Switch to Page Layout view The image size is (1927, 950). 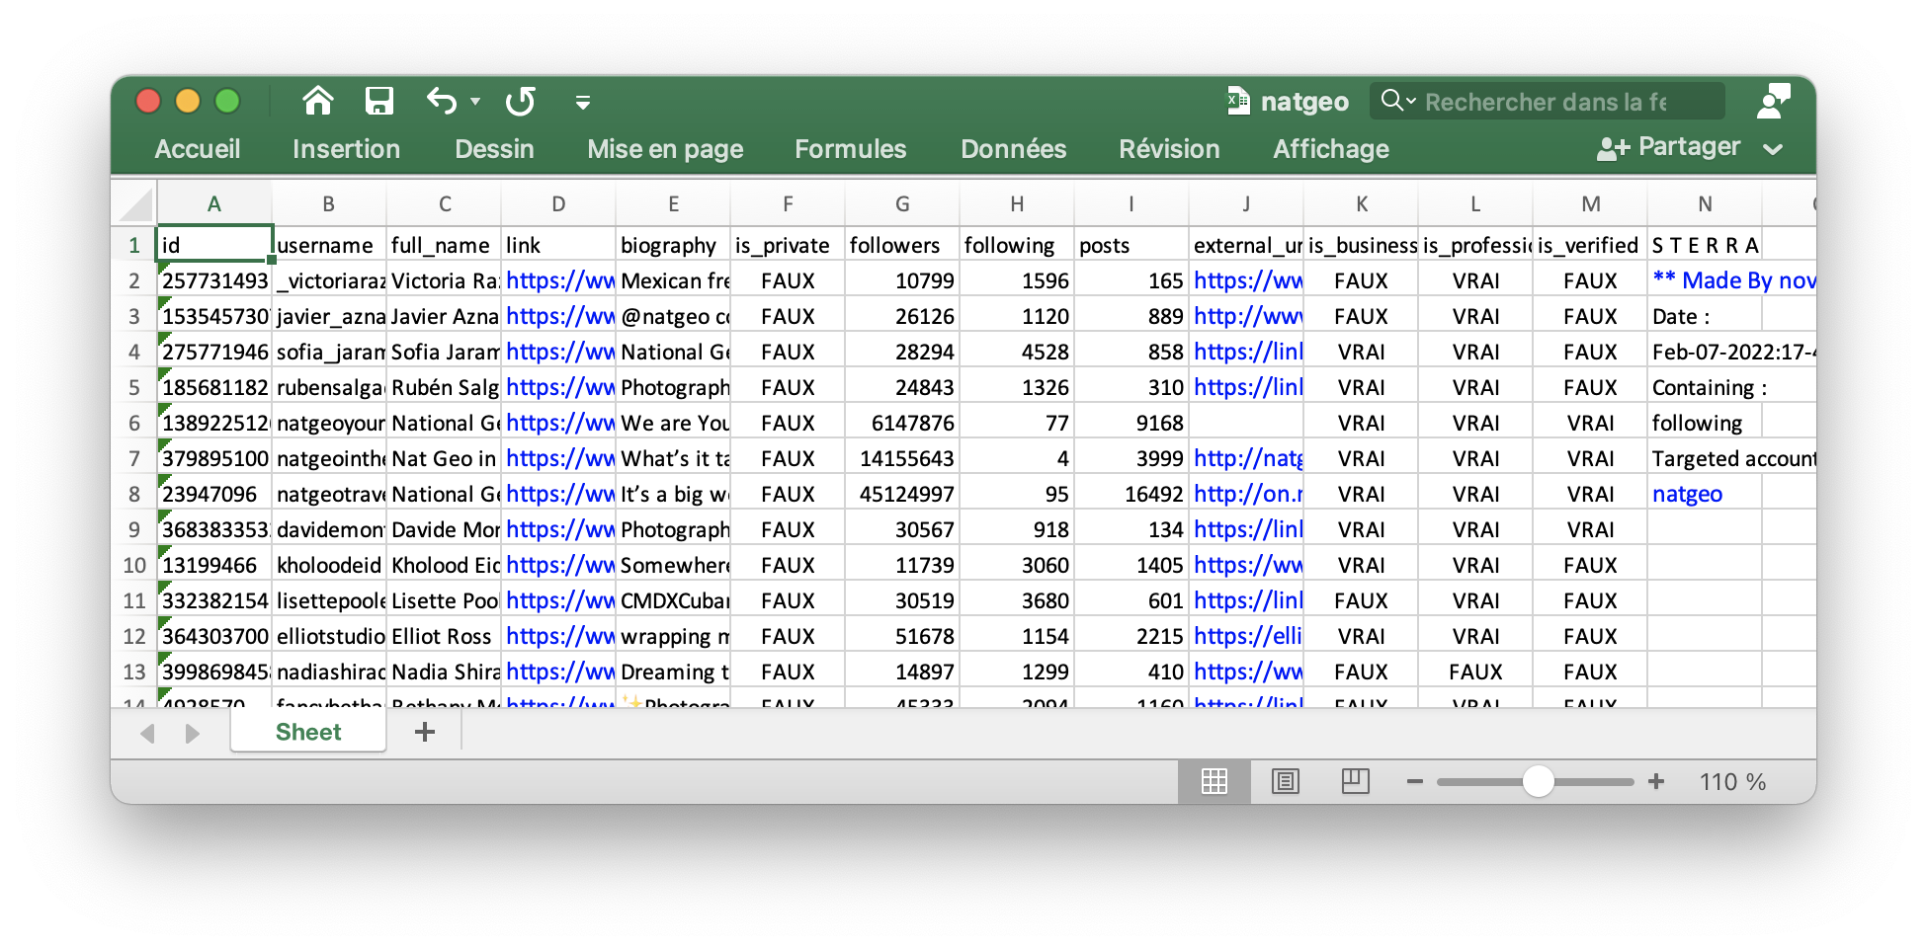tap(1285, 781)
